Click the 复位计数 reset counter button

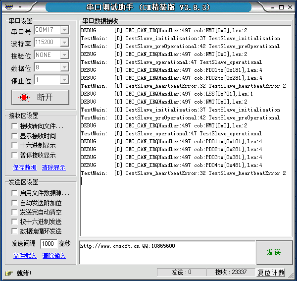coord(271,273)
